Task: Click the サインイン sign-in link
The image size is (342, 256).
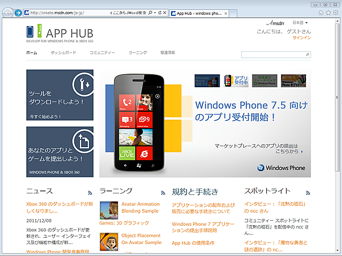Action: pyautogui.click(x=302, y=38)
